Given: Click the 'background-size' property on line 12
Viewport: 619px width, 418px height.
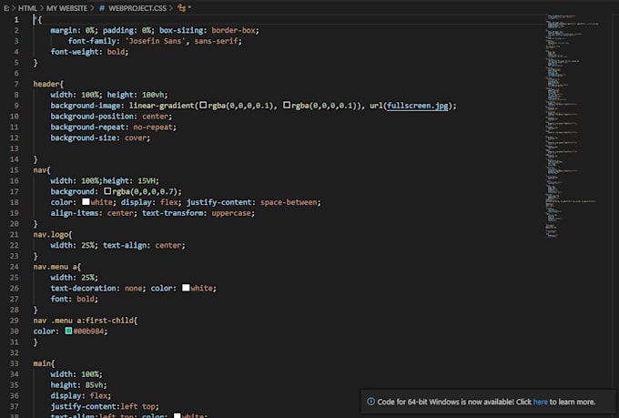Looking at the screenshot, I should coord(83,138).
